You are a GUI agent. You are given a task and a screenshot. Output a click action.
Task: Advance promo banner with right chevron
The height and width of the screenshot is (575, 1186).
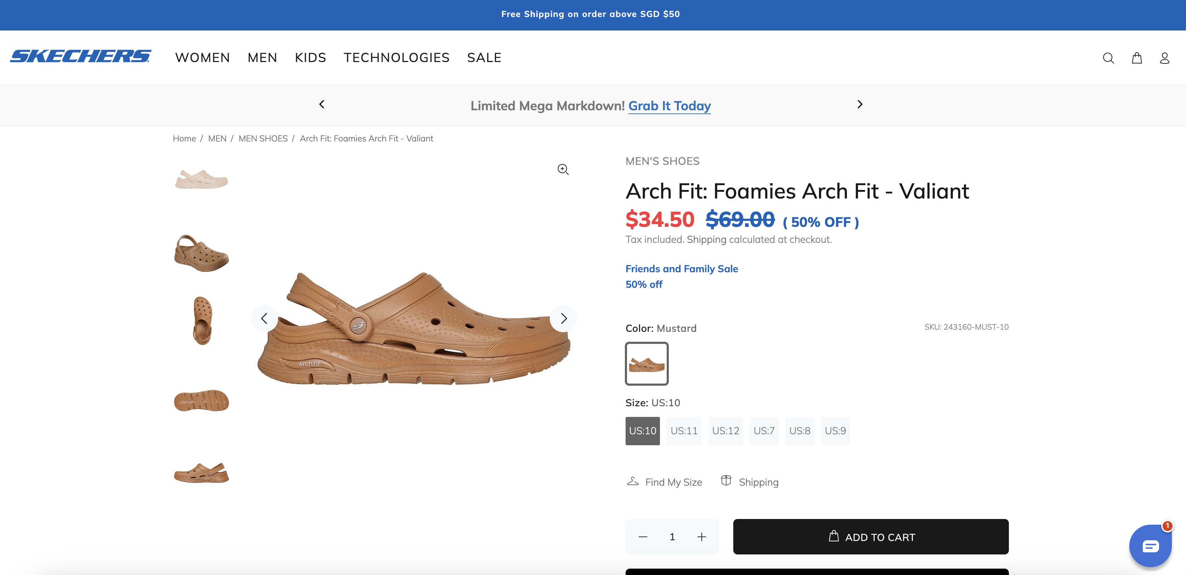click(859, 105)
